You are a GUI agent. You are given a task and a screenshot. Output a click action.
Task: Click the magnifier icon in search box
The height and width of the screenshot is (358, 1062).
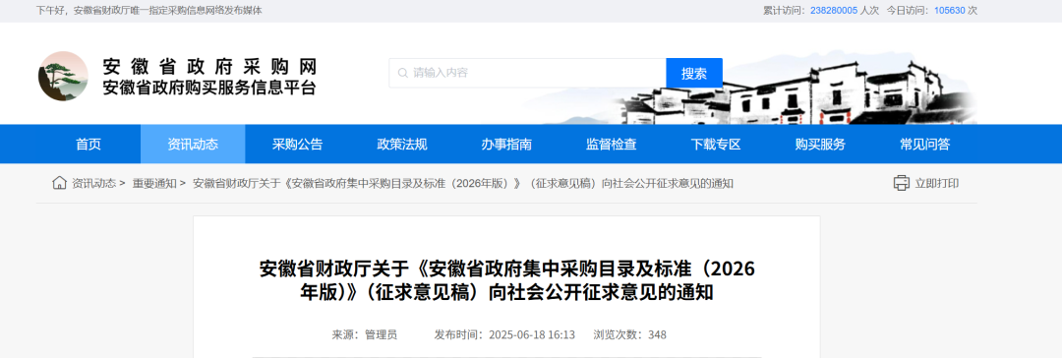403,73
